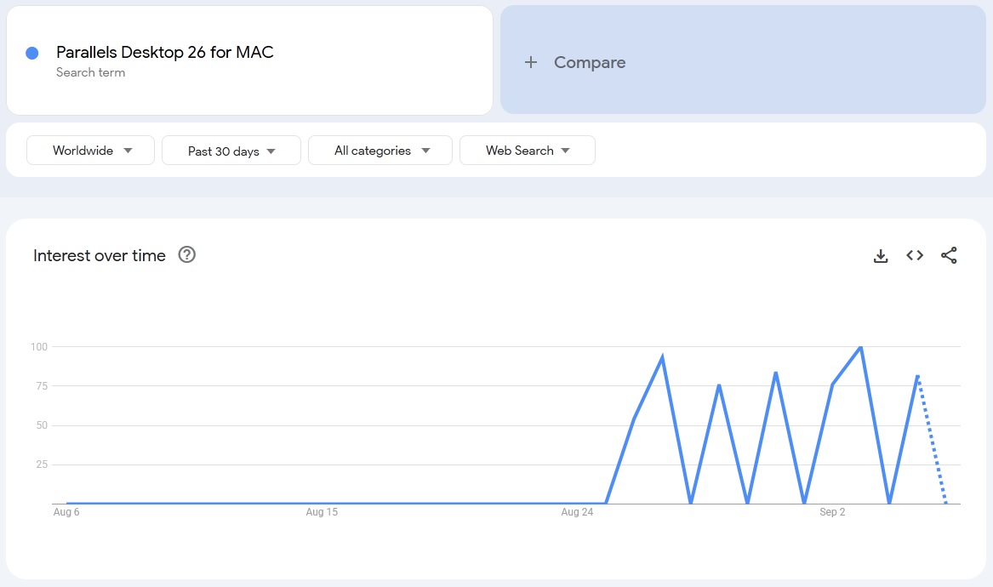Click the 50 value on the y-axis
The width and height of the screenshot is (993, 587).
click(42, 425)
